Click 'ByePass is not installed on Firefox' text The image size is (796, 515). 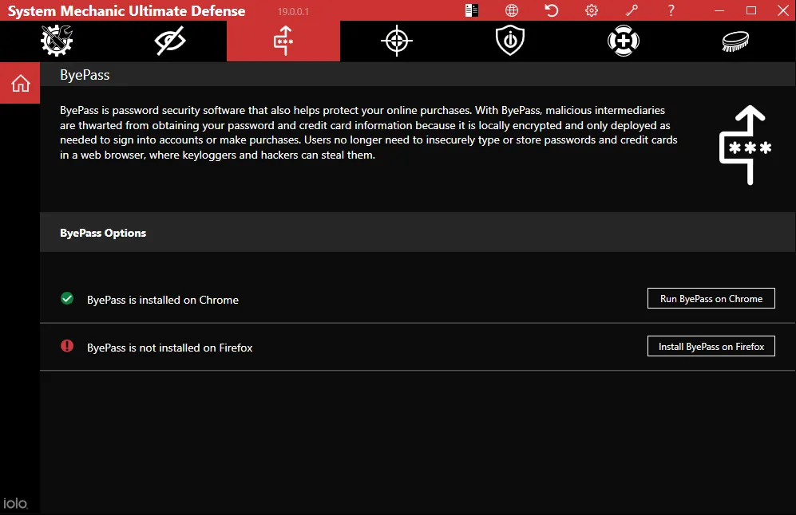pos(169,348)
